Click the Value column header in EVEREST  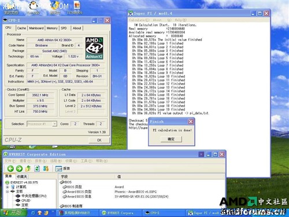(169, 176)
